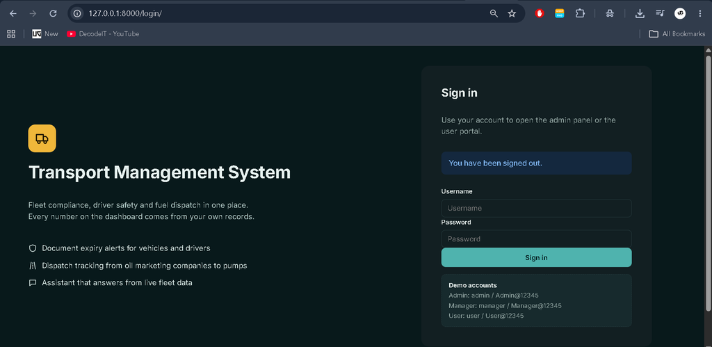Click the "Sign in" heading text
This screenshot has height=347, width=712.
[459, 93]
